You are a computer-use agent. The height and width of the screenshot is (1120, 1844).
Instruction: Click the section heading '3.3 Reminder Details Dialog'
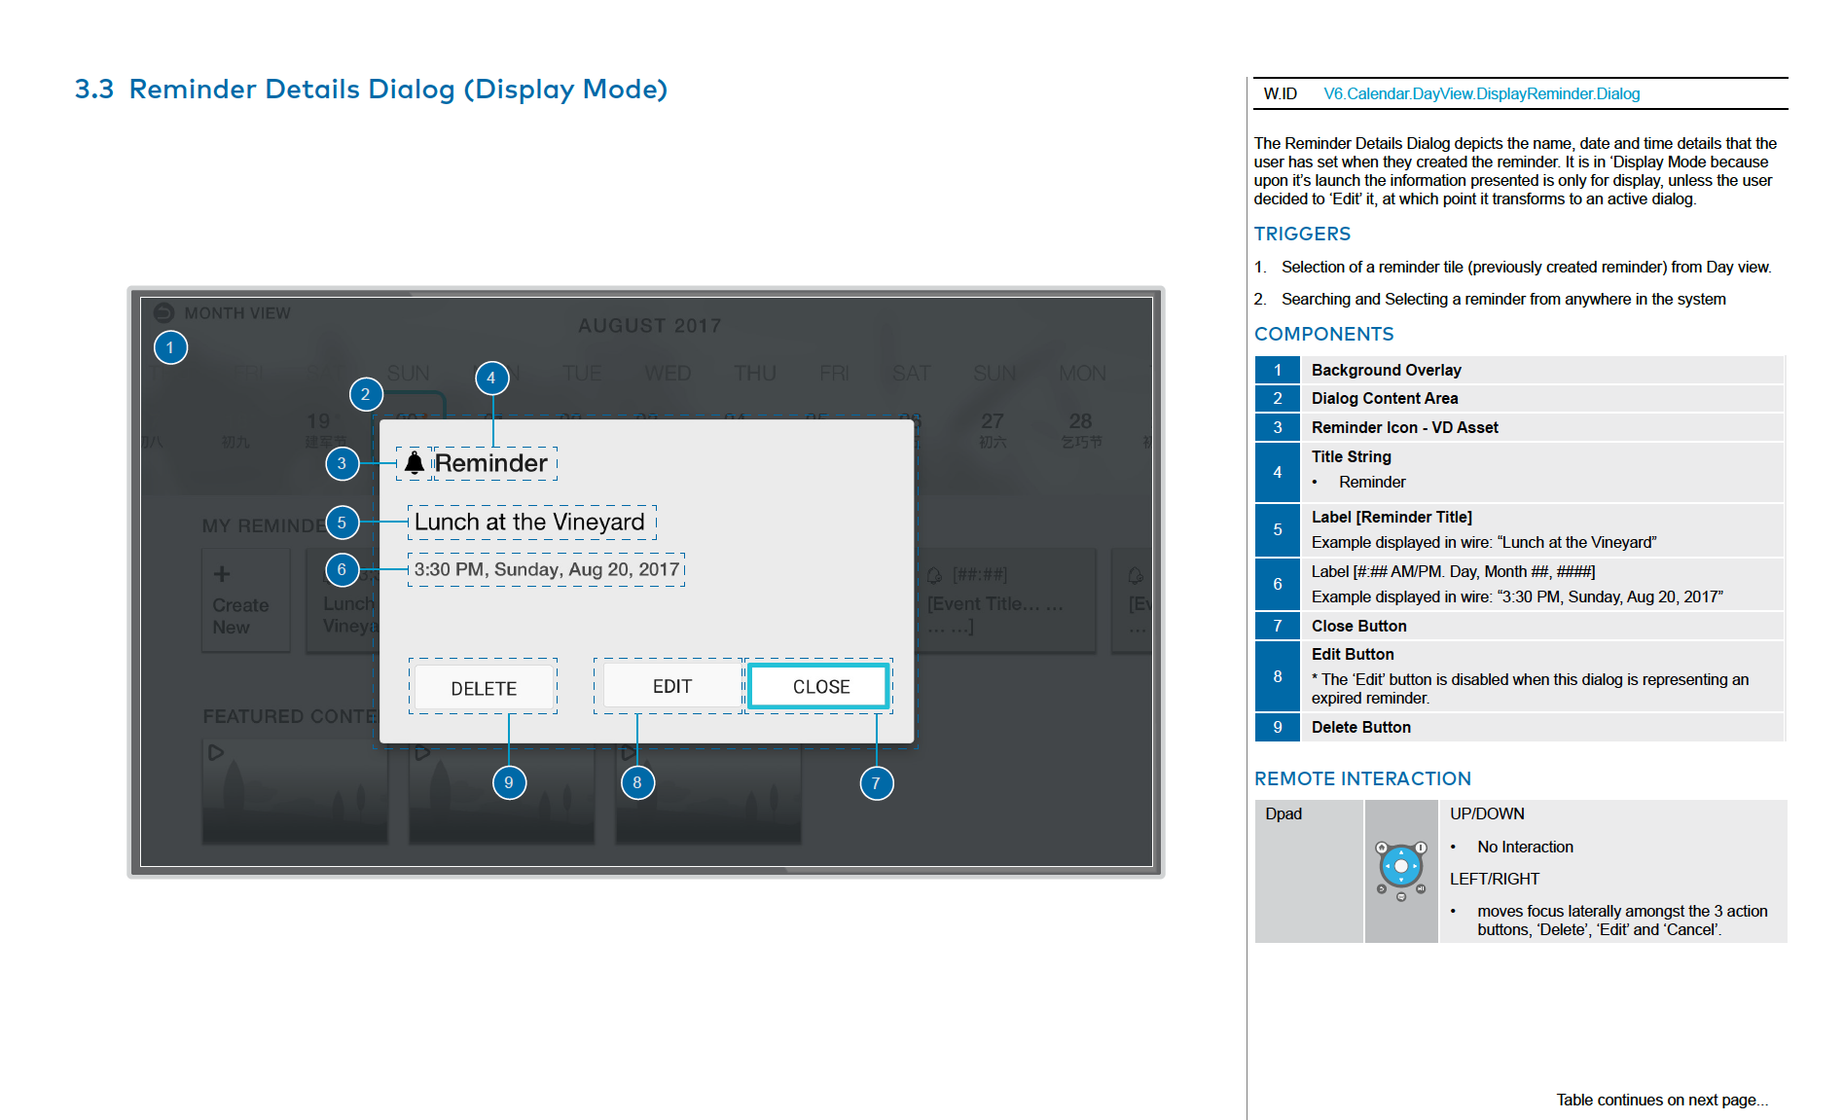(371, 90)
